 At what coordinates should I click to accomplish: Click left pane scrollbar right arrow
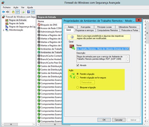coord(34,124)
